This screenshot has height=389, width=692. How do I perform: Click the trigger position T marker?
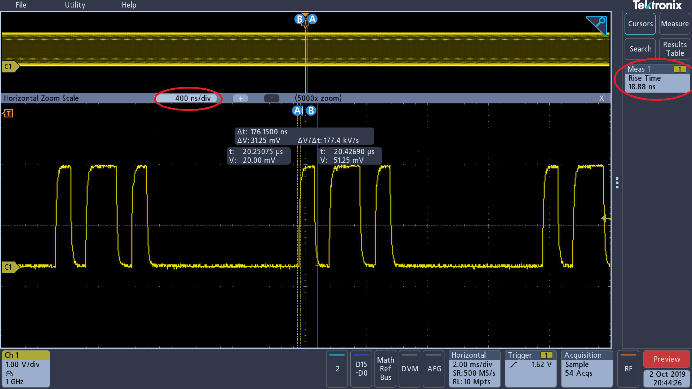tap(8, 113)
